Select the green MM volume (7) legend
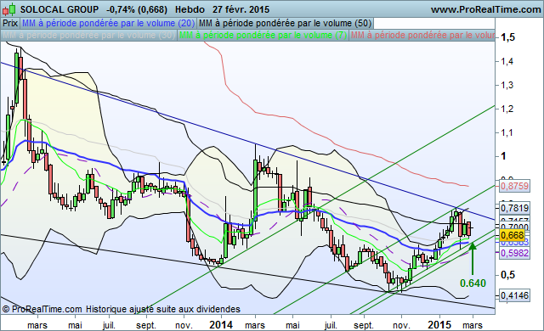This screenshot has width=544, height=331. [x=263, y=36]
